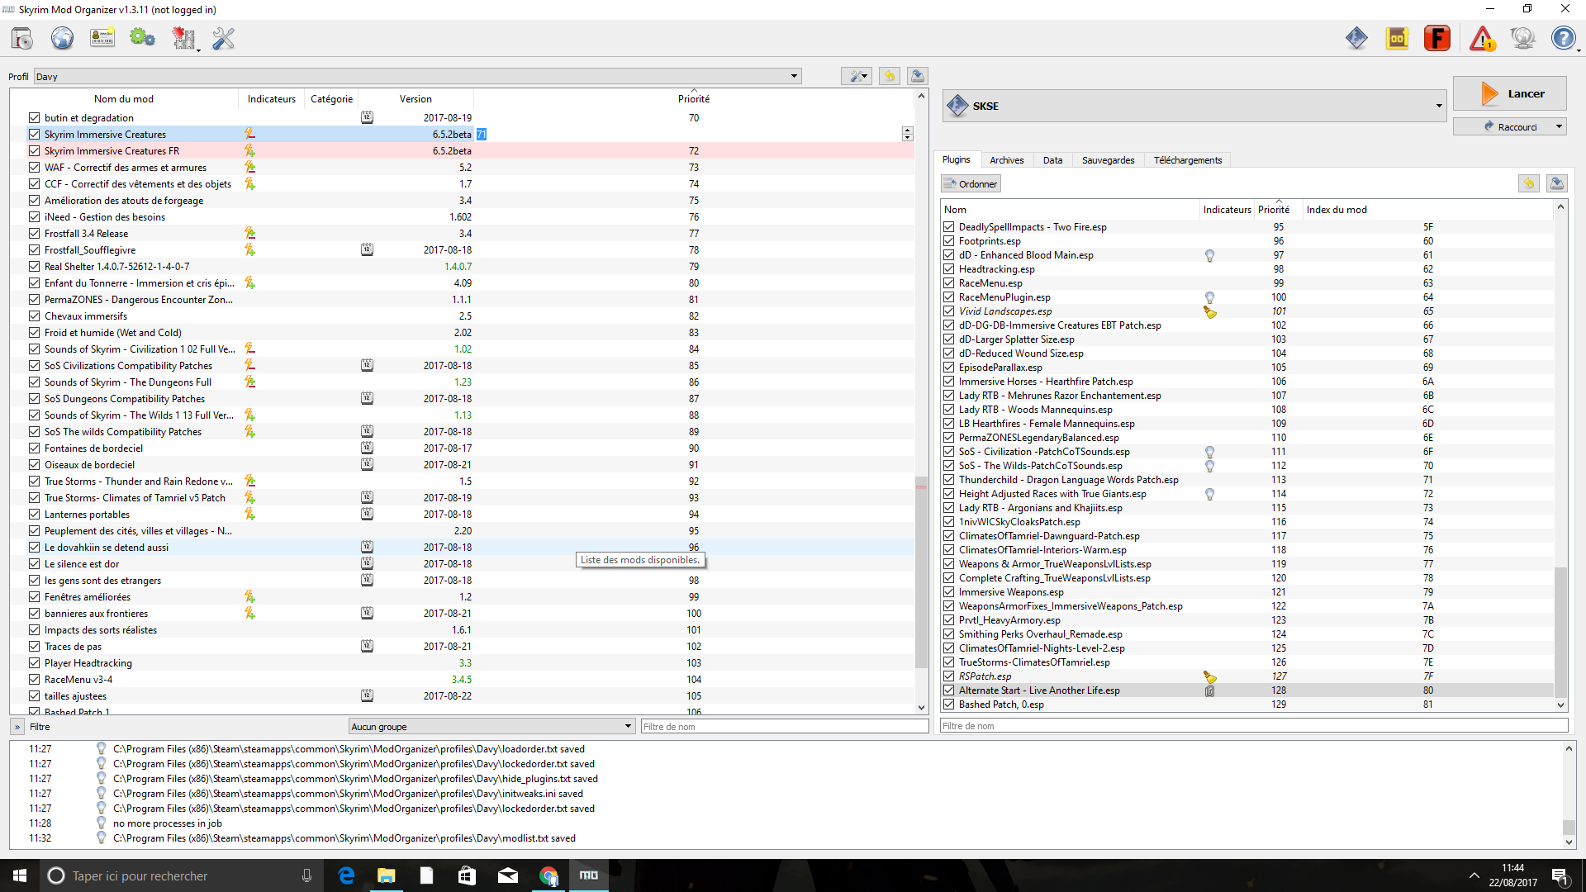Show hidden notification tray icons chevron
The width and height of the screenshot is (1586, 892).
tap(1474, 875)
